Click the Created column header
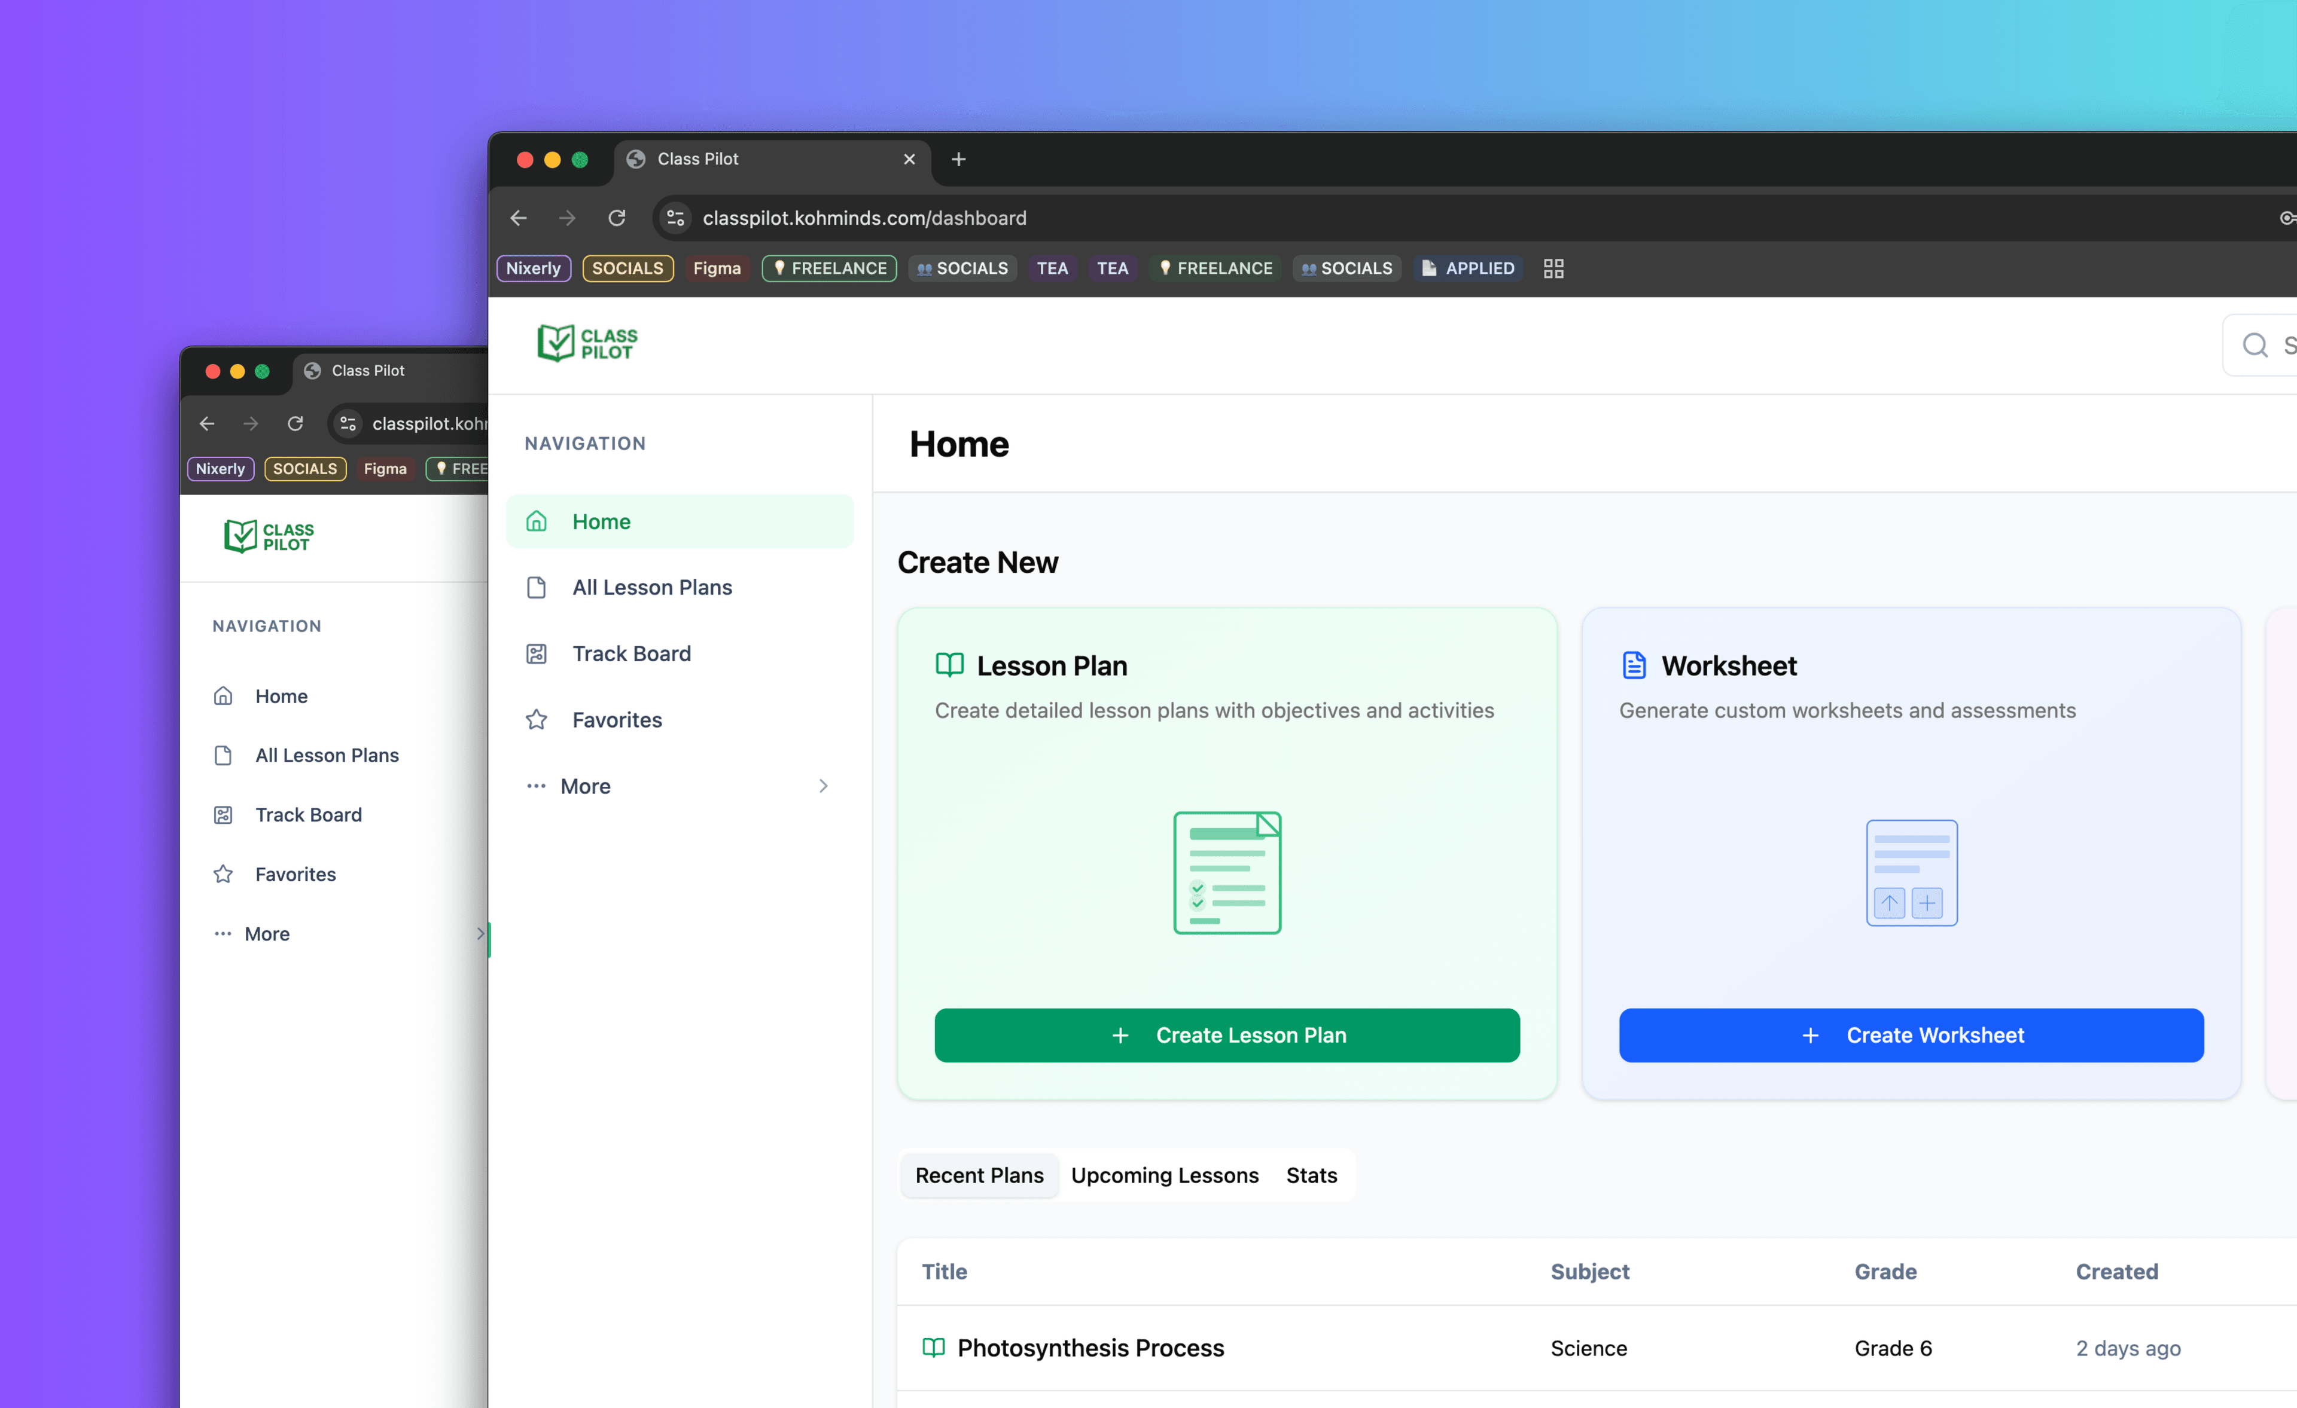Image resolution: width=2297 pixels, height=1408 pixels. click(x=2116, y=1272)
